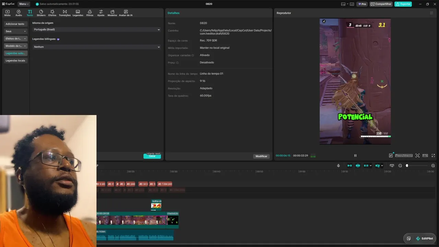Select the '1 das pen' caption clip

tap(165, 184)
